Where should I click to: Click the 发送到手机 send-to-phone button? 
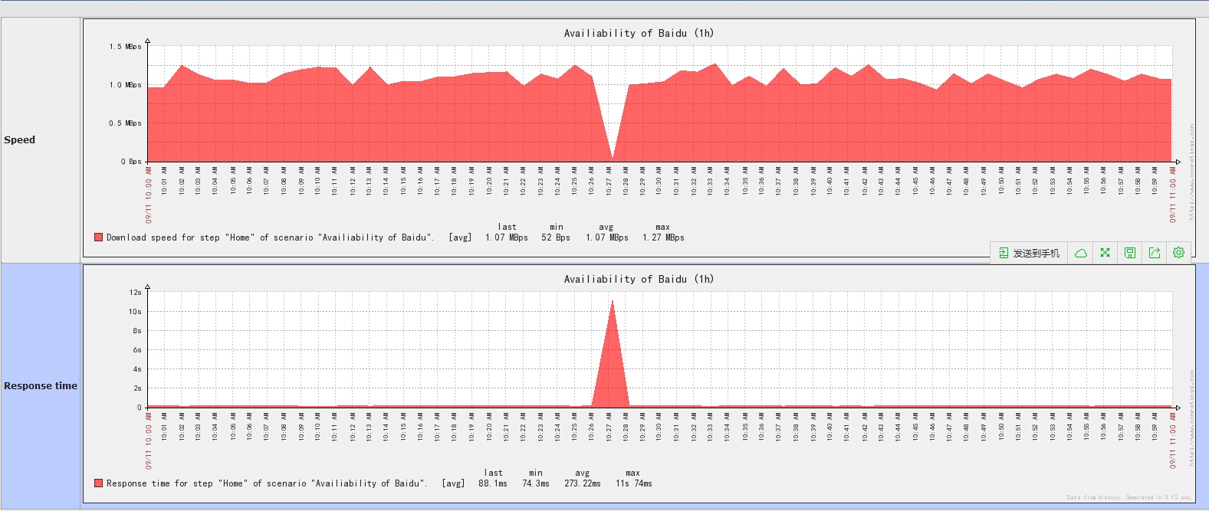[1029, 253]
